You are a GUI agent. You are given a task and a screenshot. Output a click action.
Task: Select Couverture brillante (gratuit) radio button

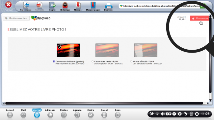pyautogui.click(x=54, y=61)
